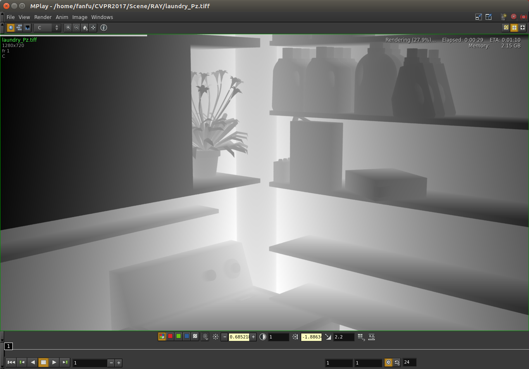Click the shrink window to image icon
The height and width of the screenshot is (369, 529).
coord(479,17)
